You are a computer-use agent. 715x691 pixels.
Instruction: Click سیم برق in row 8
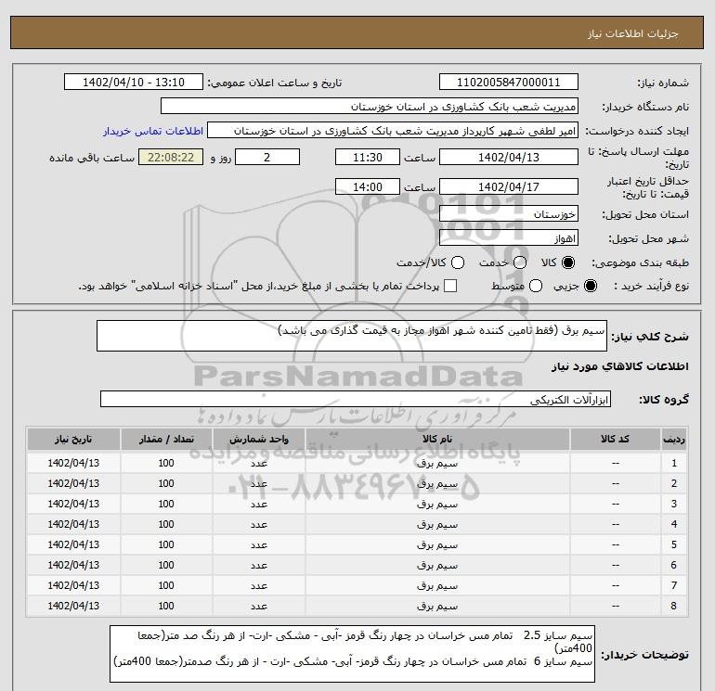[436, 607]
